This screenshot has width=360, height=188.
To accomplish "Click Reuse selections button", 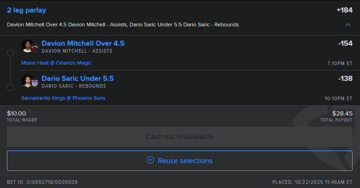I will (x=180, y=161).
